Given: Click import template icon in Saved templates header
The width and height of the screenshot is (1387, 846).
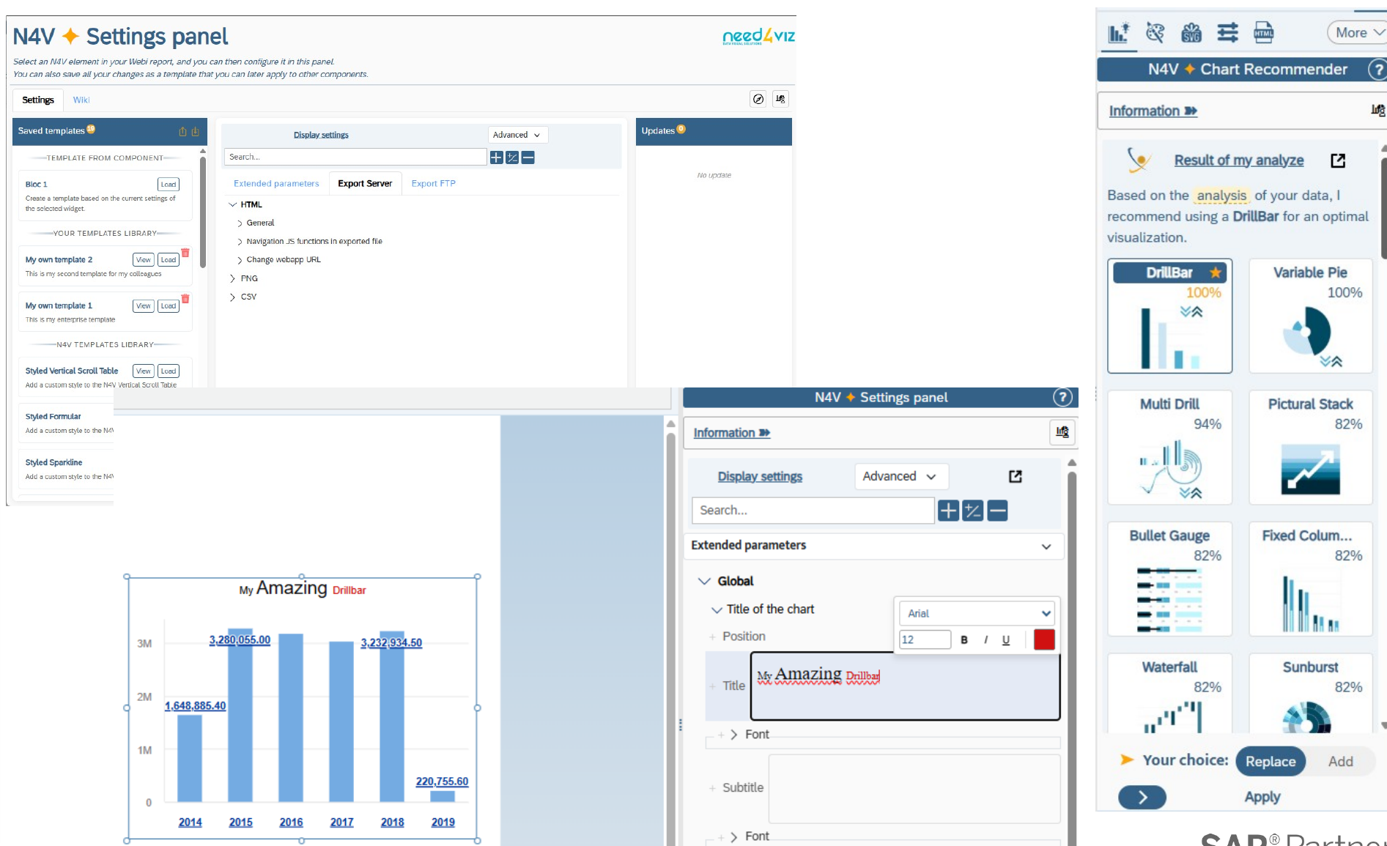Looking at the screenshot, I should pyautogui.click(x=195, y=132).
